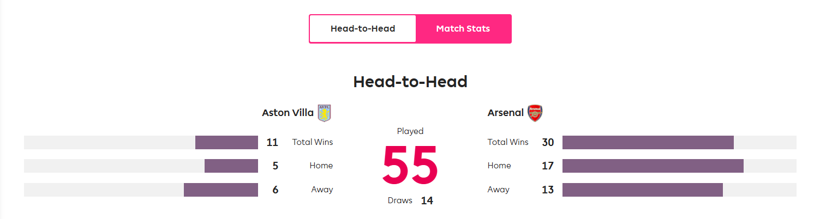The width and height of the screenshot is (814, 219).
Task: Click Arsenal Total Wins bar
Action: point(679,142)
